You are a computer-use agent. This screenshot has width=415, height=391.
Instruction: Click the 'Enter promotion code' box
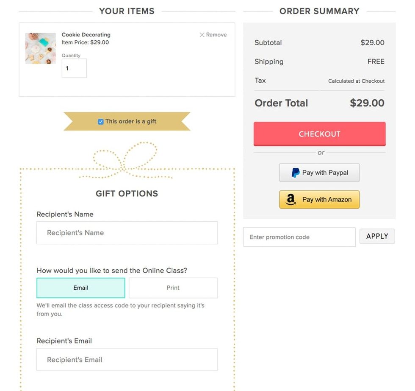point(299,237)
